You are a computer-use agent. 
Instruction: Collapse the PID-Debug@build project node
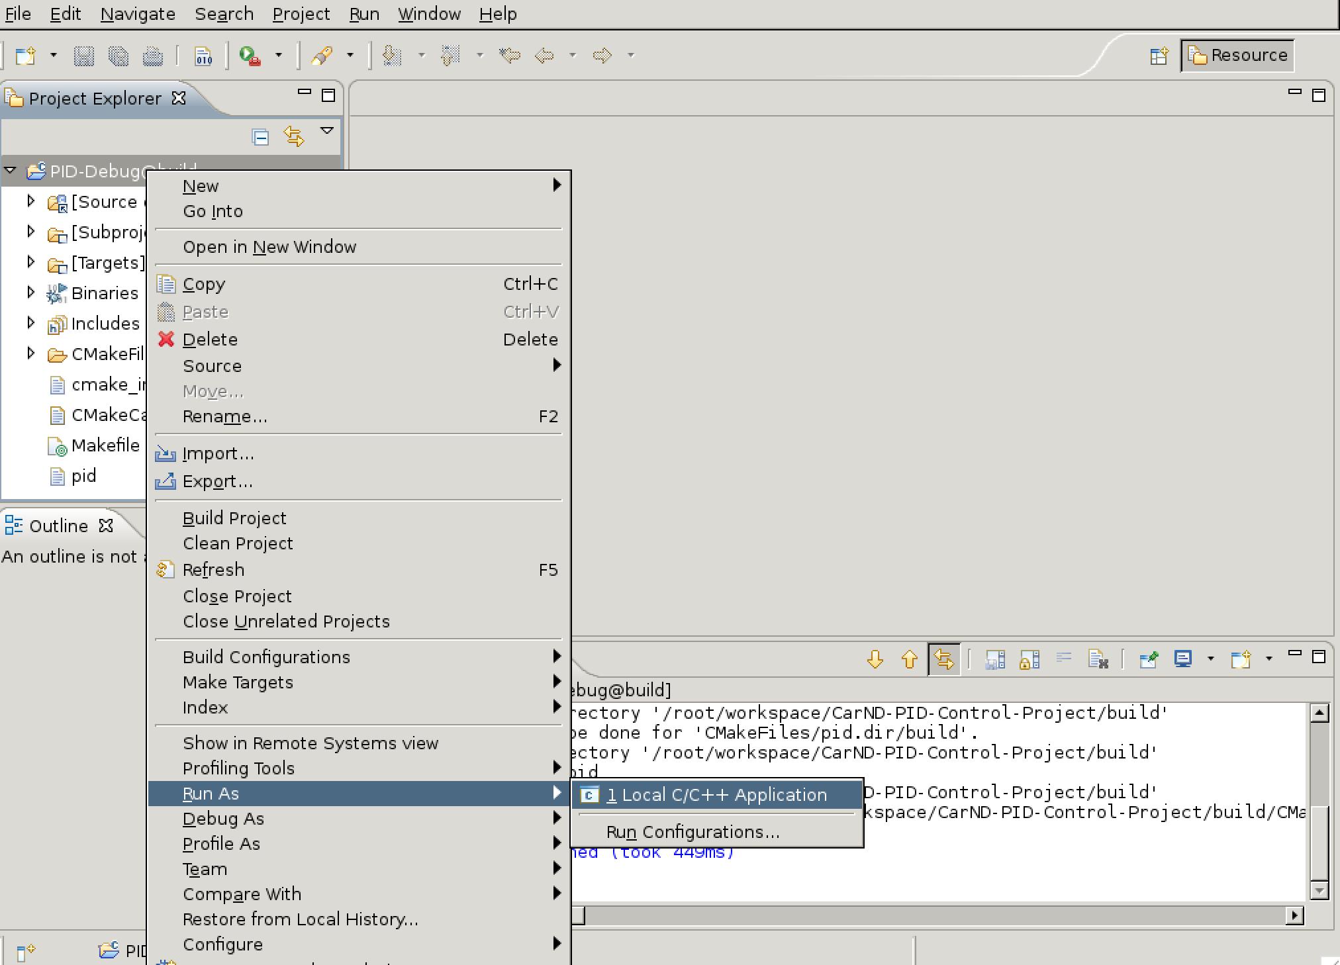pyautogui.click(x=10, y=171)
